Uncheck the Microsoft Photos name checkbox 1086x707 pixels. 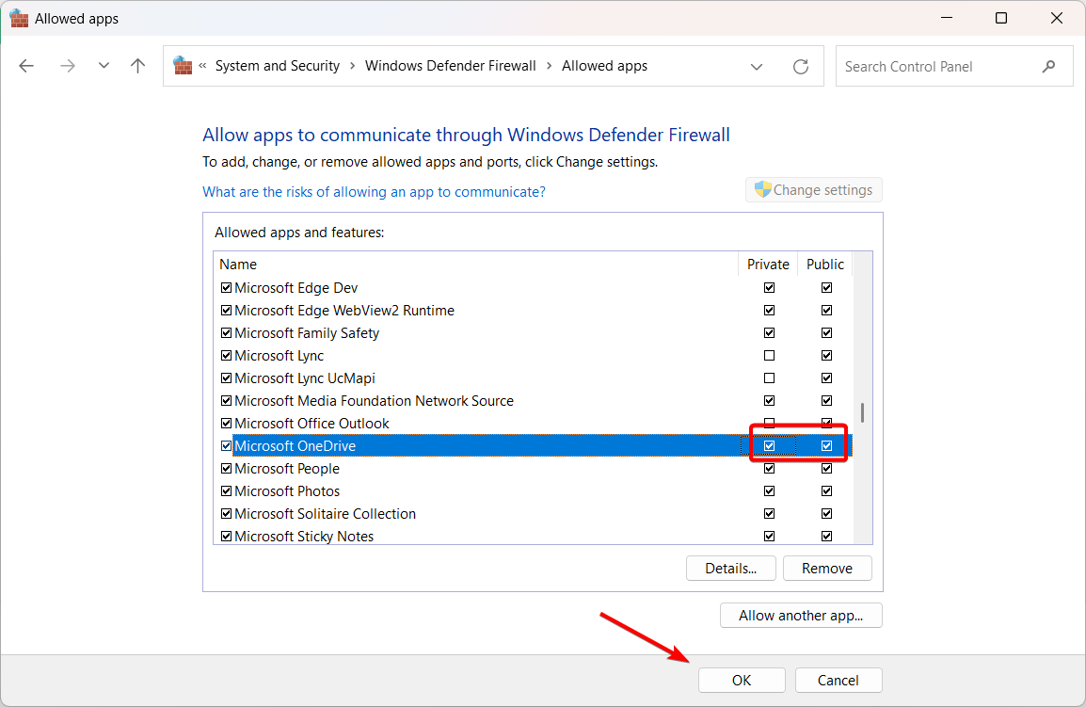[x=226, y=491]
